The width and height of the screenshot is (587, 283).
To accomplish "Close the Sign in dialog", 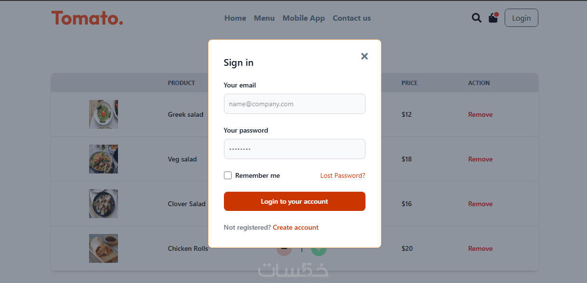I will click(365, 56).
